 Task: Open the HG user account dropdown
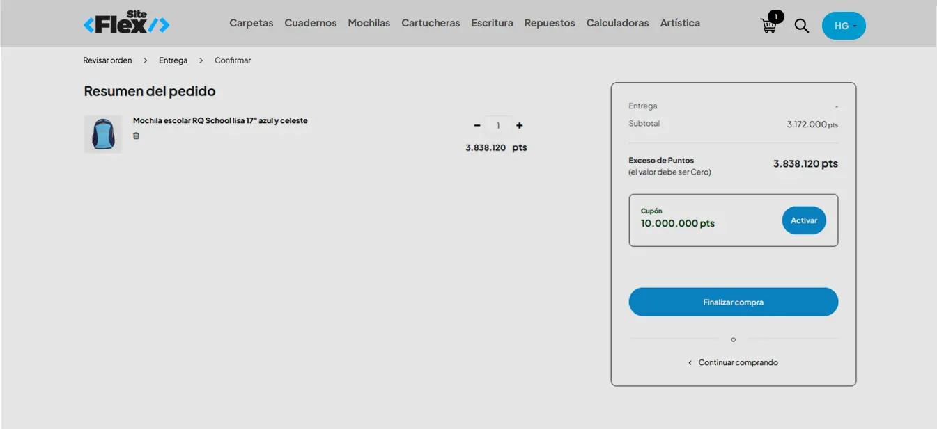pyautogui.click(x=844, y=26)
